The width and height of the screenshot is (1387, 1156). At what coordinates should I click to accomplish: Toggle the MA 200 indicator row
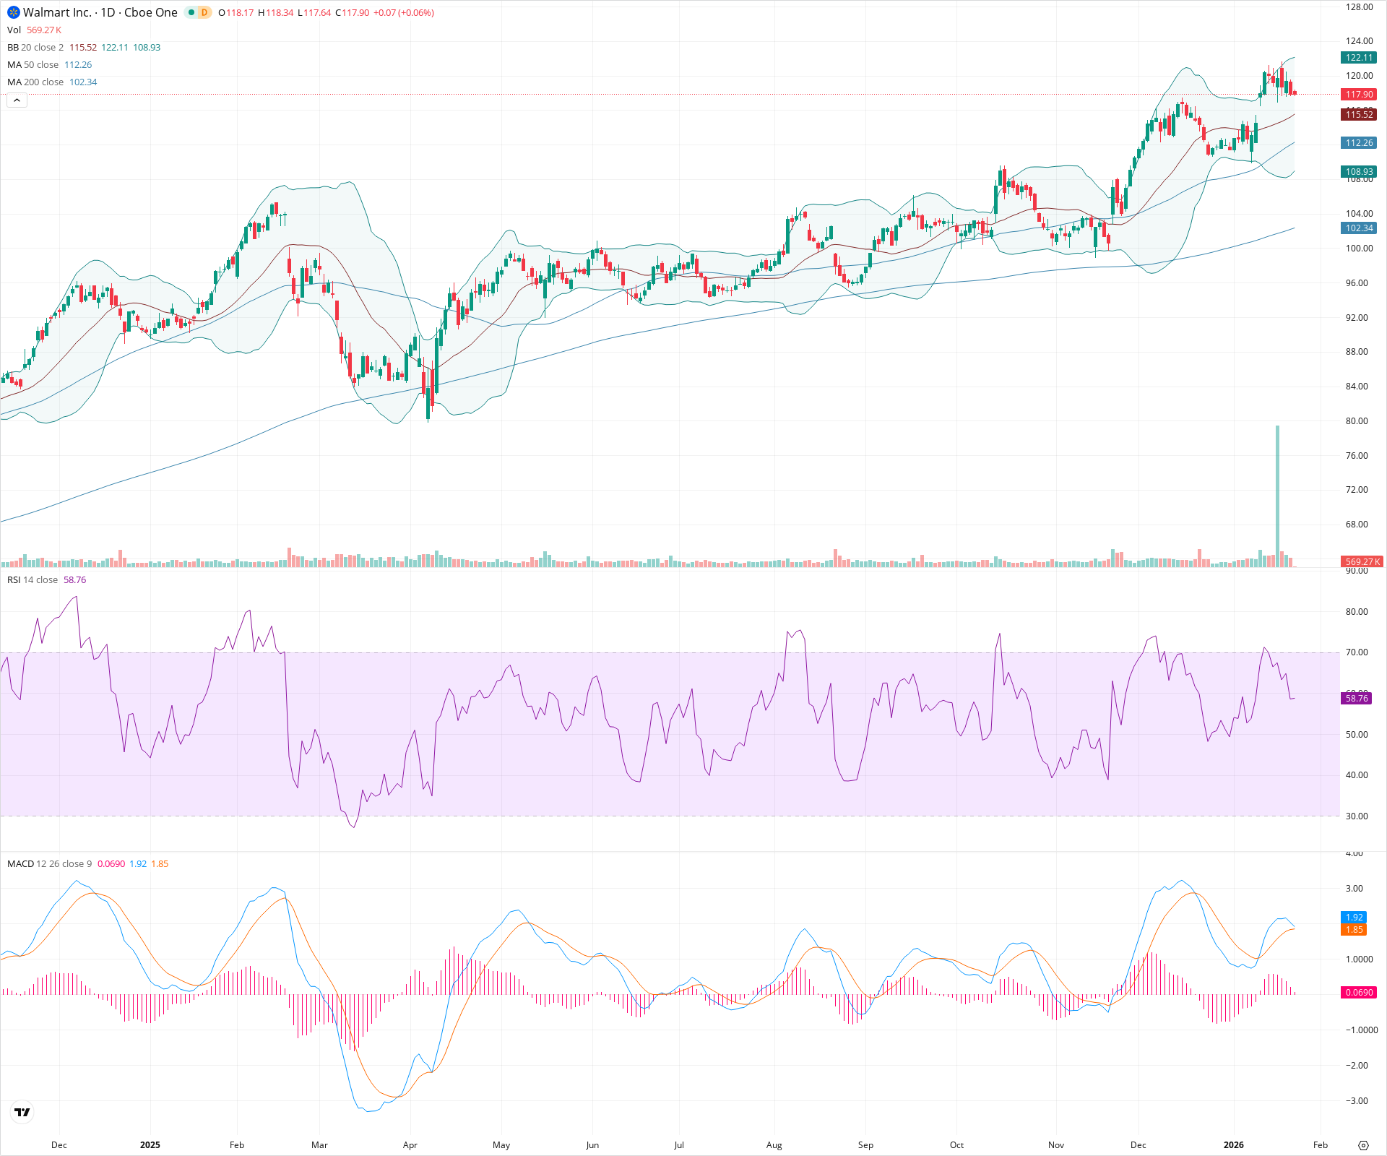tap(14, 82)
